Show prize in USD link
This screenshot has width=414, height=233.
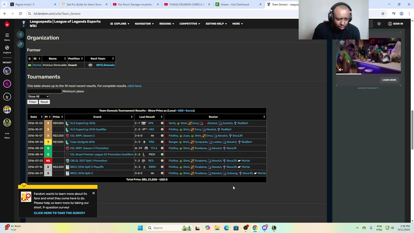tap(180, 111)
